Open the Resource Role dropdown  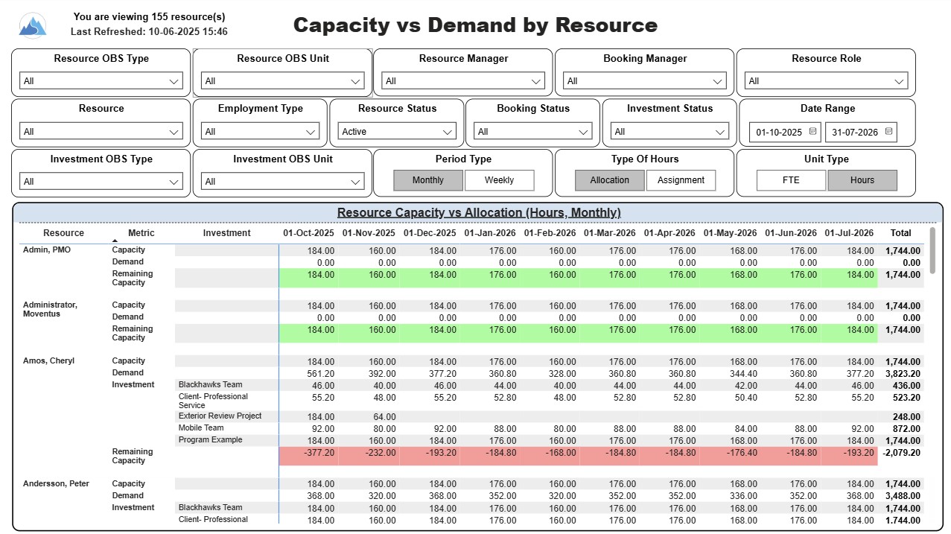click(826, 81)
